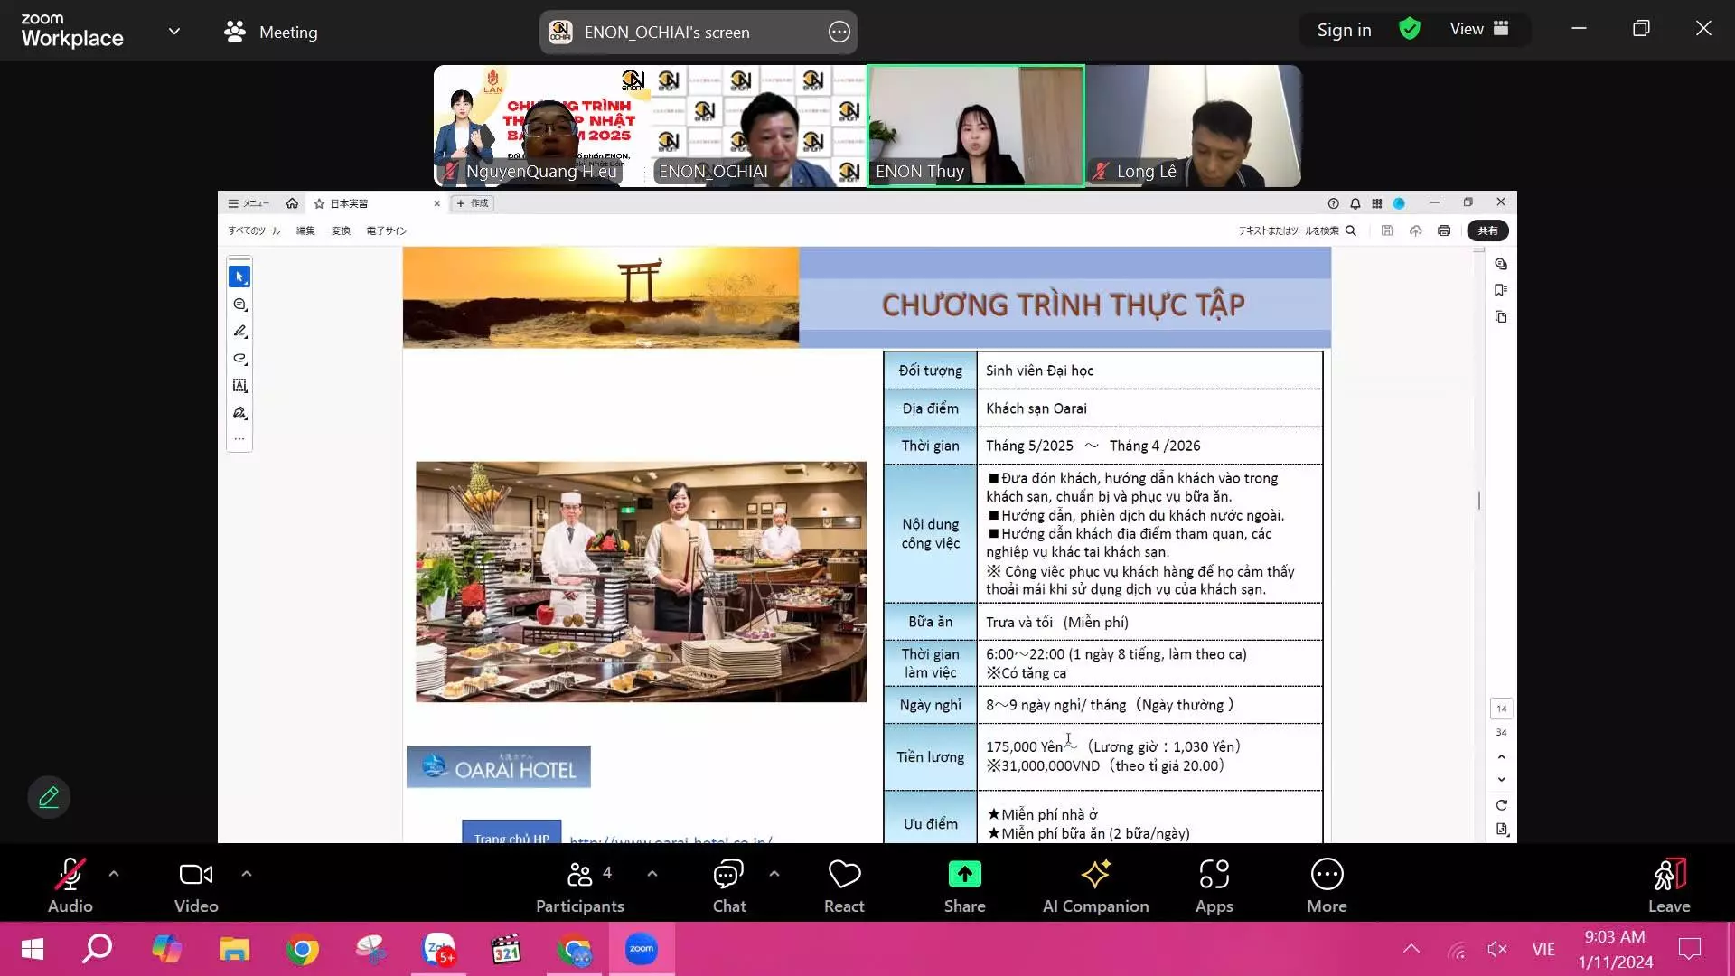
Task: Click the Sign in button
Action: coord(1344,30)
